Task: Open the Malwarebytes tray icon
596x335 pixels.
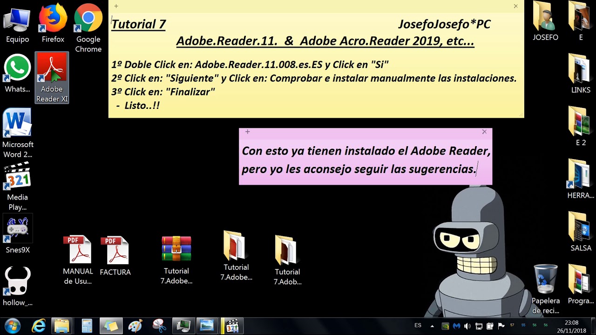Action: (x=456, y=326)
